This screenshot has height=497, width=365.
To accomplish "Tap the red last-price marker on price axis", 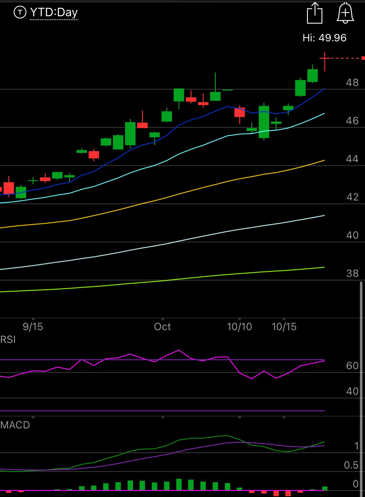I will pos(363,58).
